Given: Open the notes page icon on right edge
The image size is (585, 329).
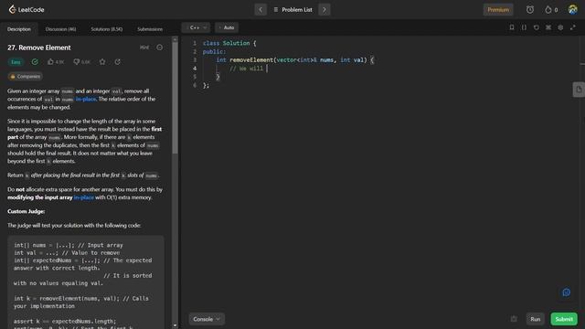Looking at the screenshot, I should (579, 90).
